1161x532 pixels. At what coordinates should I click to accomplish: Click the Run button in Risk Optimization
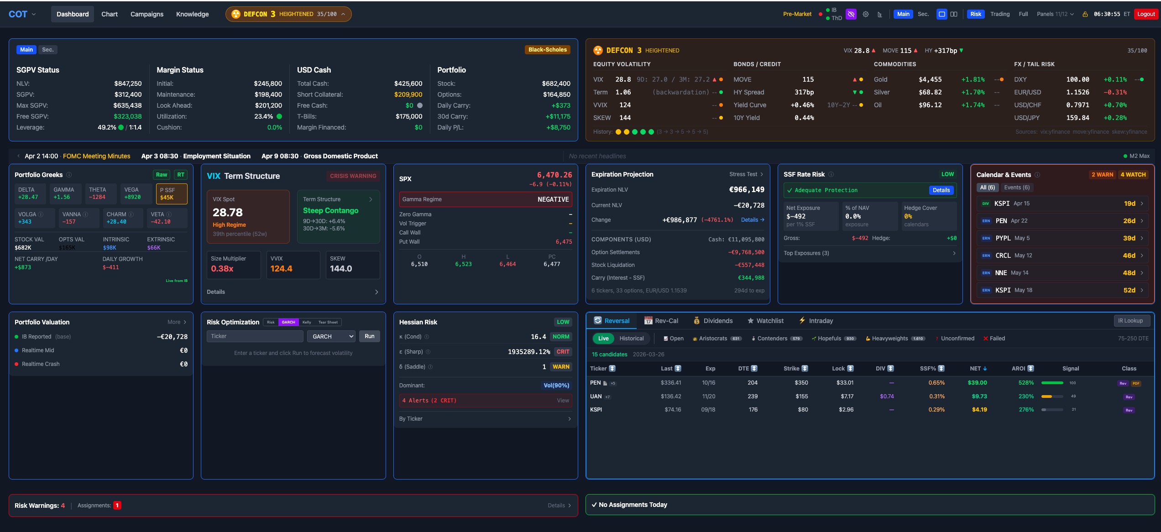[x=370, y=336]
